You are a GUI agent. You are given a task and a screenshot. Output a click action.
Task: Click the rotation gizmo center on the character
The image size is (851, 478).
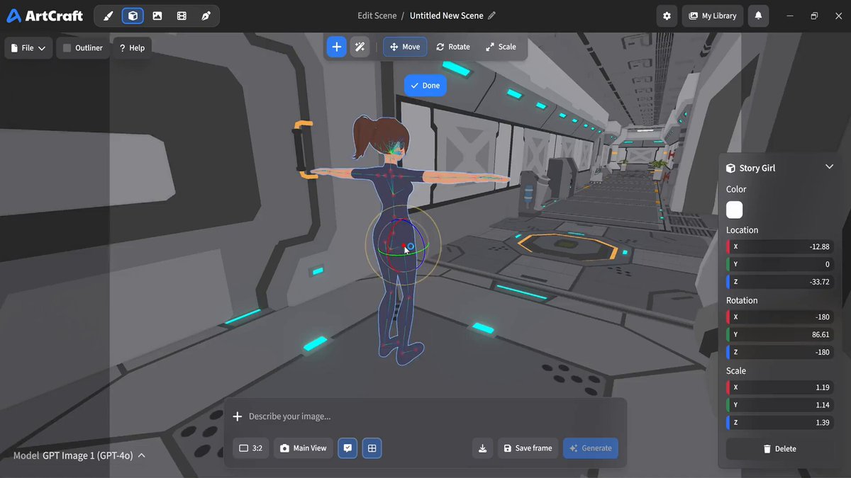click(x=403, y=245)
